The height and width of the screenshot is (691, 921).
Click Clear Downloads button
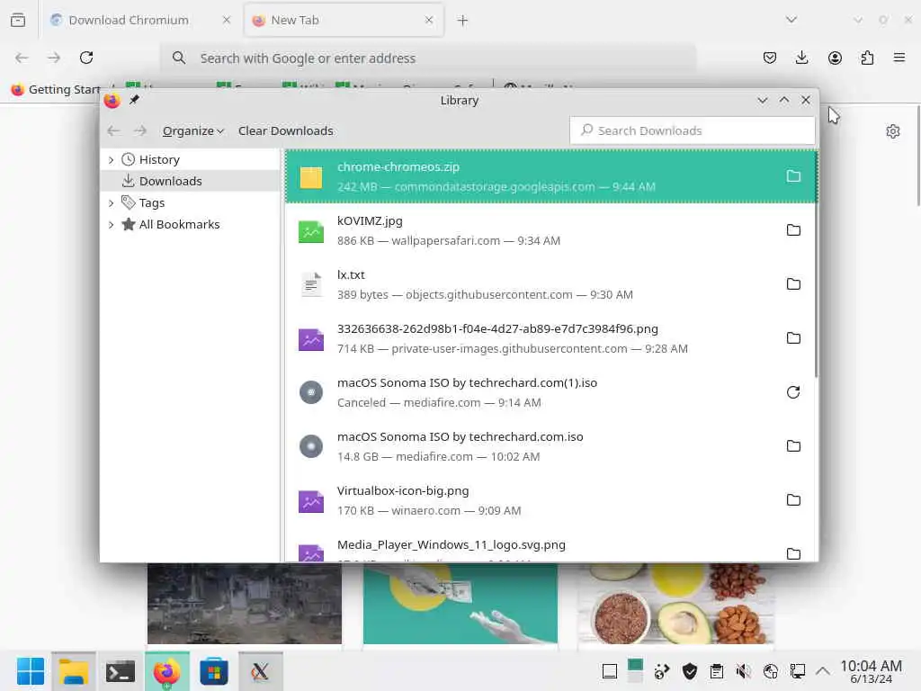coord(285,130)
